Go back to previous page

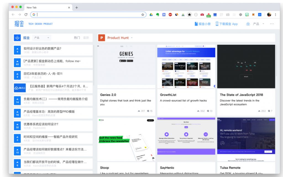13,15
